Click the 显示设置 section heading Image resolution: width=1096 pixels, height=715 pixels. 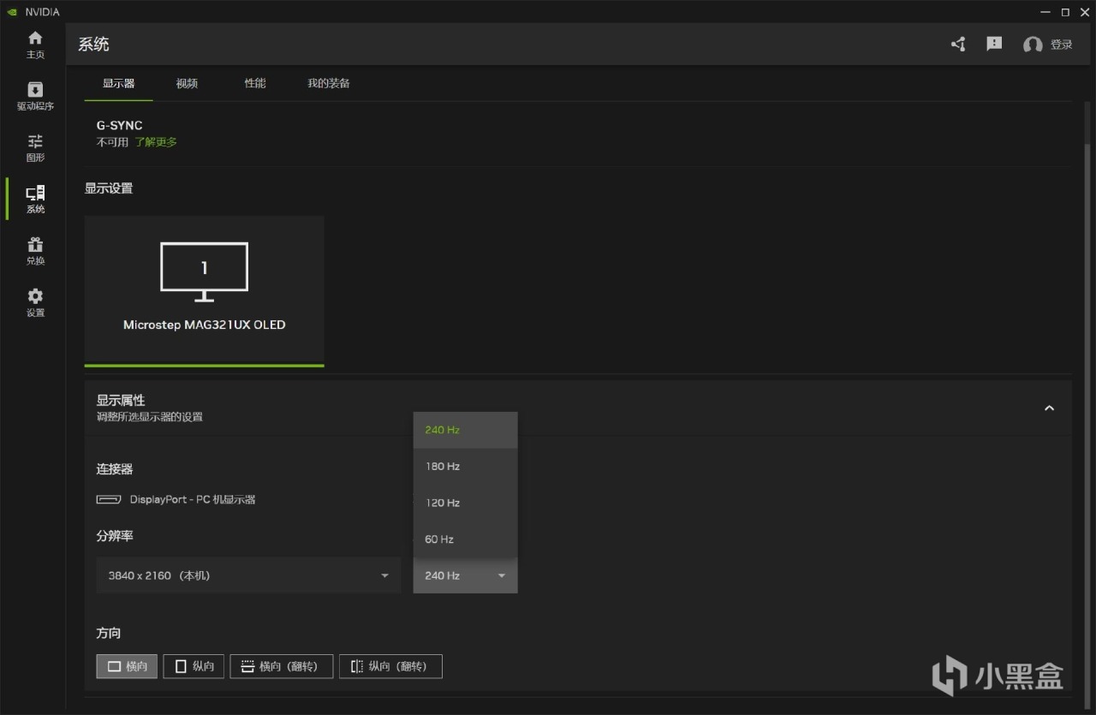109,188
